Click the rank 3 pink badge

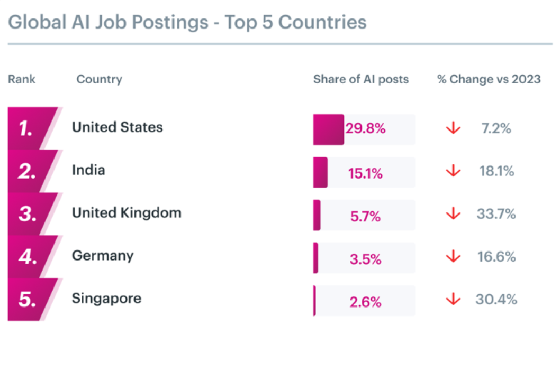point(32,214)
